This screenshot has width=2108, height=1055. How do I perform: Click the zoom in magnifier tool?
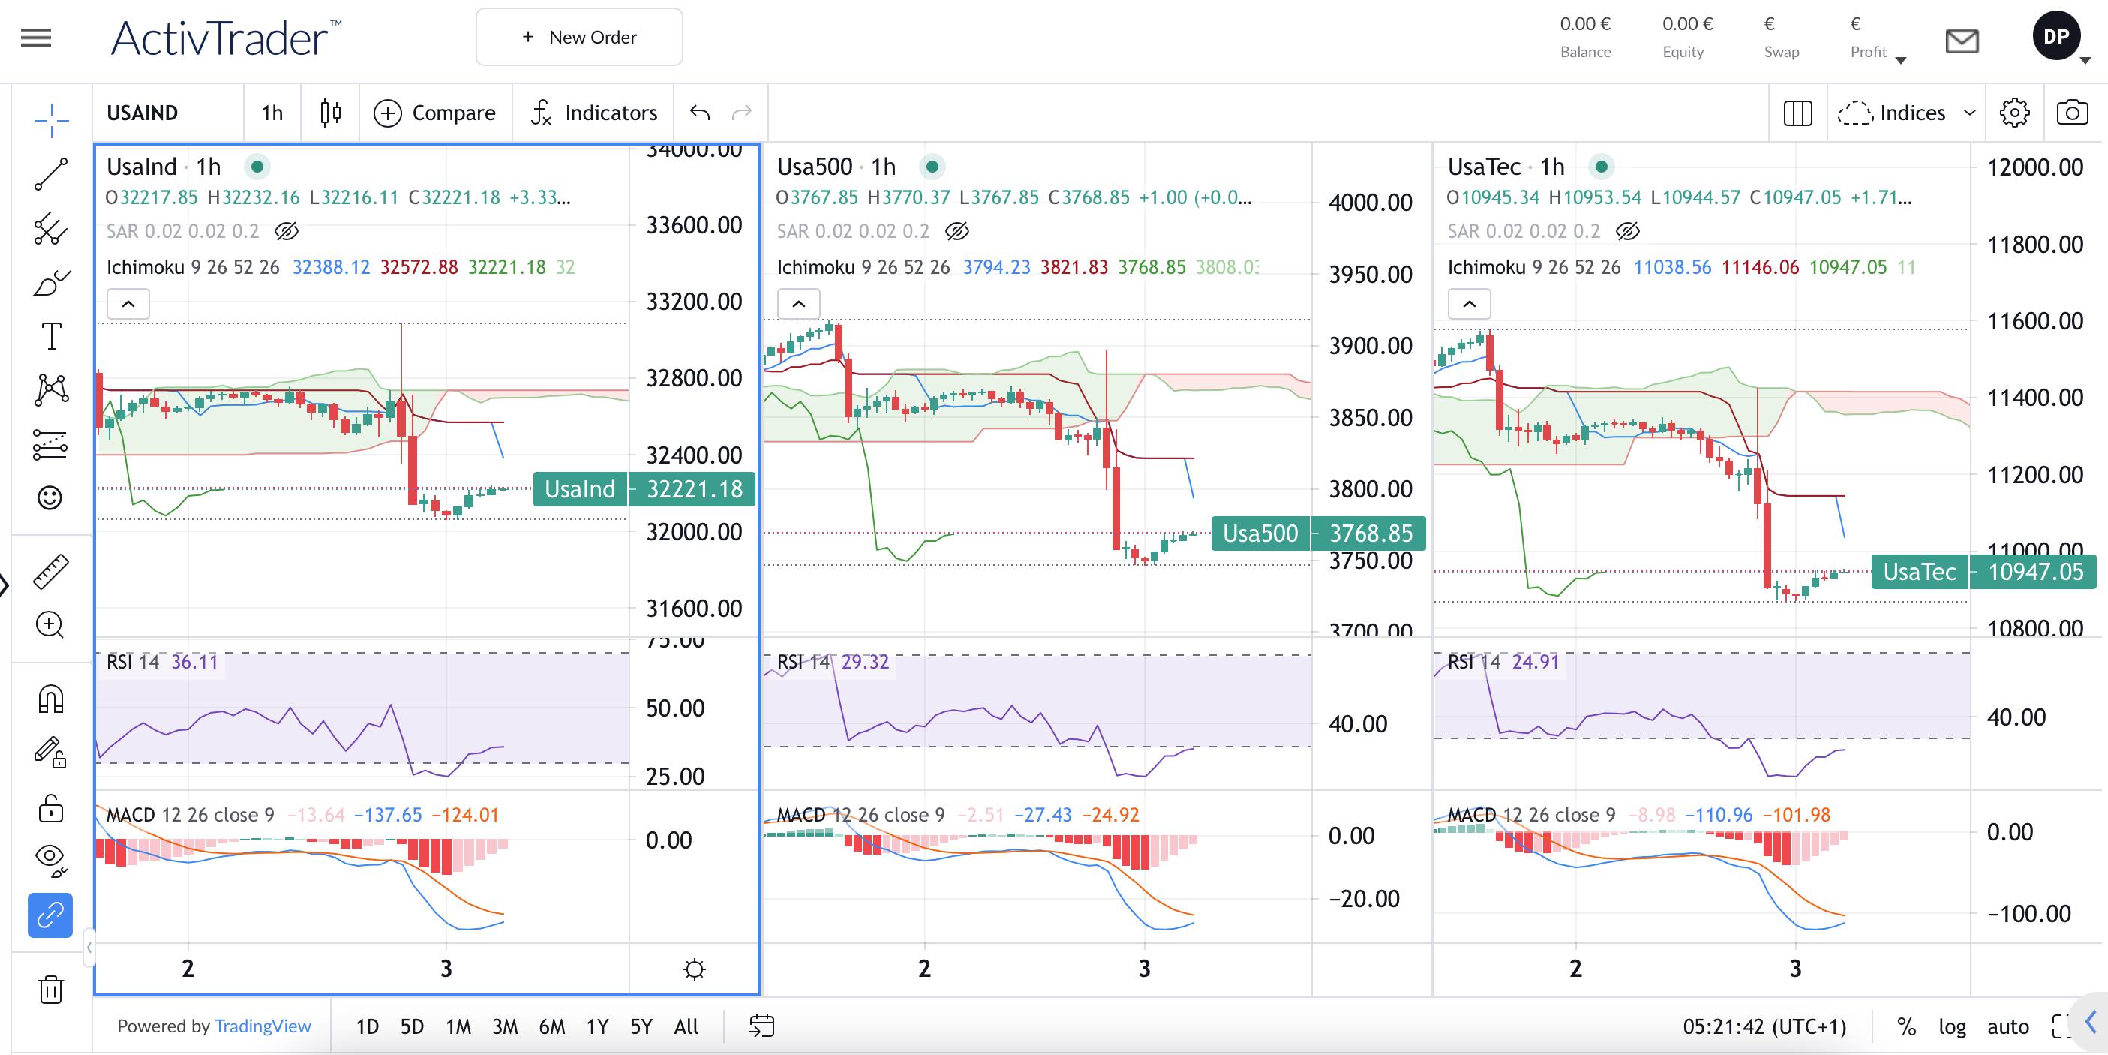[x=51, y=625]
